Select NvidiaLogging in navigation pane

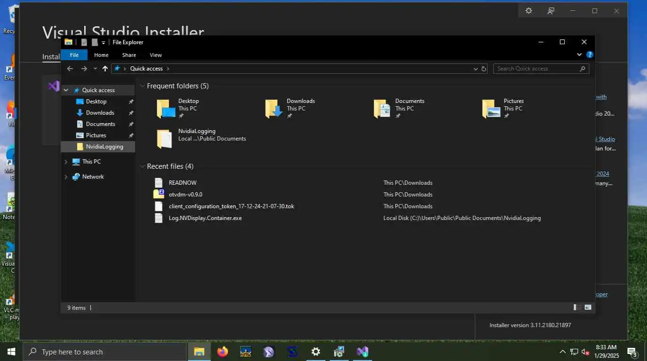click(x=104, y=147)
